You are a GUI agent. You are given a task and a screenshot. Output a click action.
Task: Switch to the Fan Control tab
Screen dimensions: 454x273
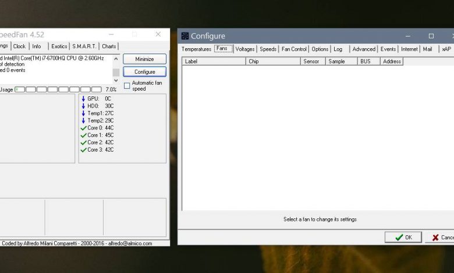[294, 49]
